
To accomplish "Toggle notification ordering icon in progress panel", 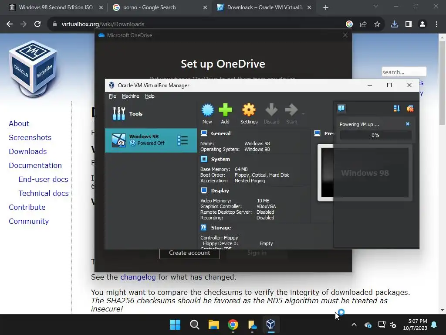I will pyautogui.click(x=397, y=108).
